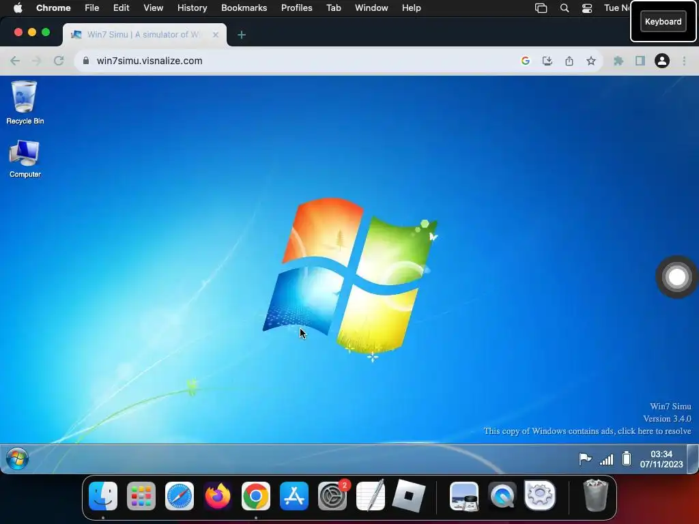Open Launchpad from the dock
This screenshot has width=699, height=524.
(141, 496)
